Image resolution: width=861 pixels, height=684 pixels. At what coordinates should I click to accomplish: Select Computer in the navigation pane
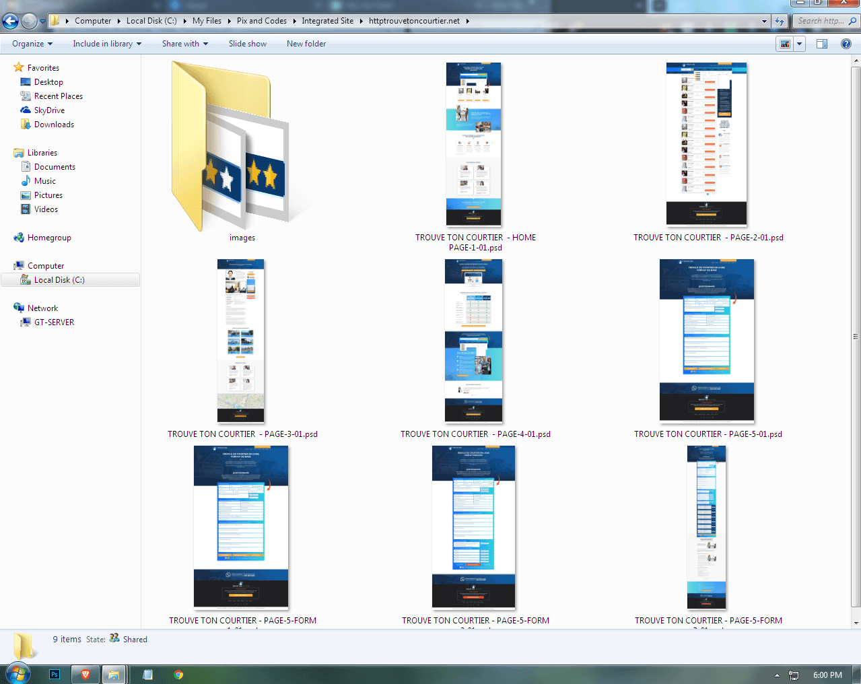coord(38,266)
